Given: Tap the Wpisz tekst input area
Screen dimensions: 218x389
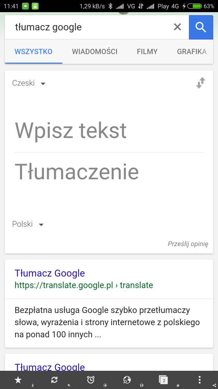Looking at the screenshot, I should 70,131.
